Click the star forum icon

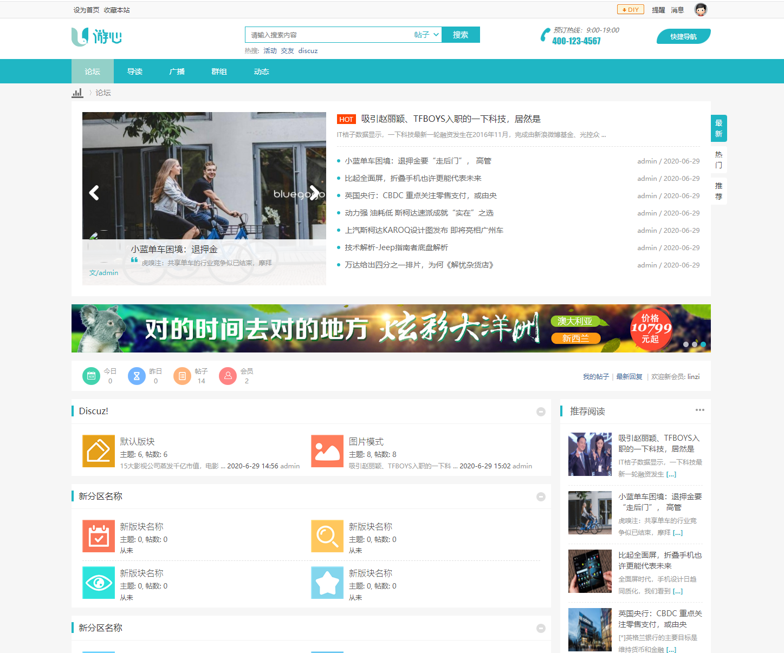327,583
